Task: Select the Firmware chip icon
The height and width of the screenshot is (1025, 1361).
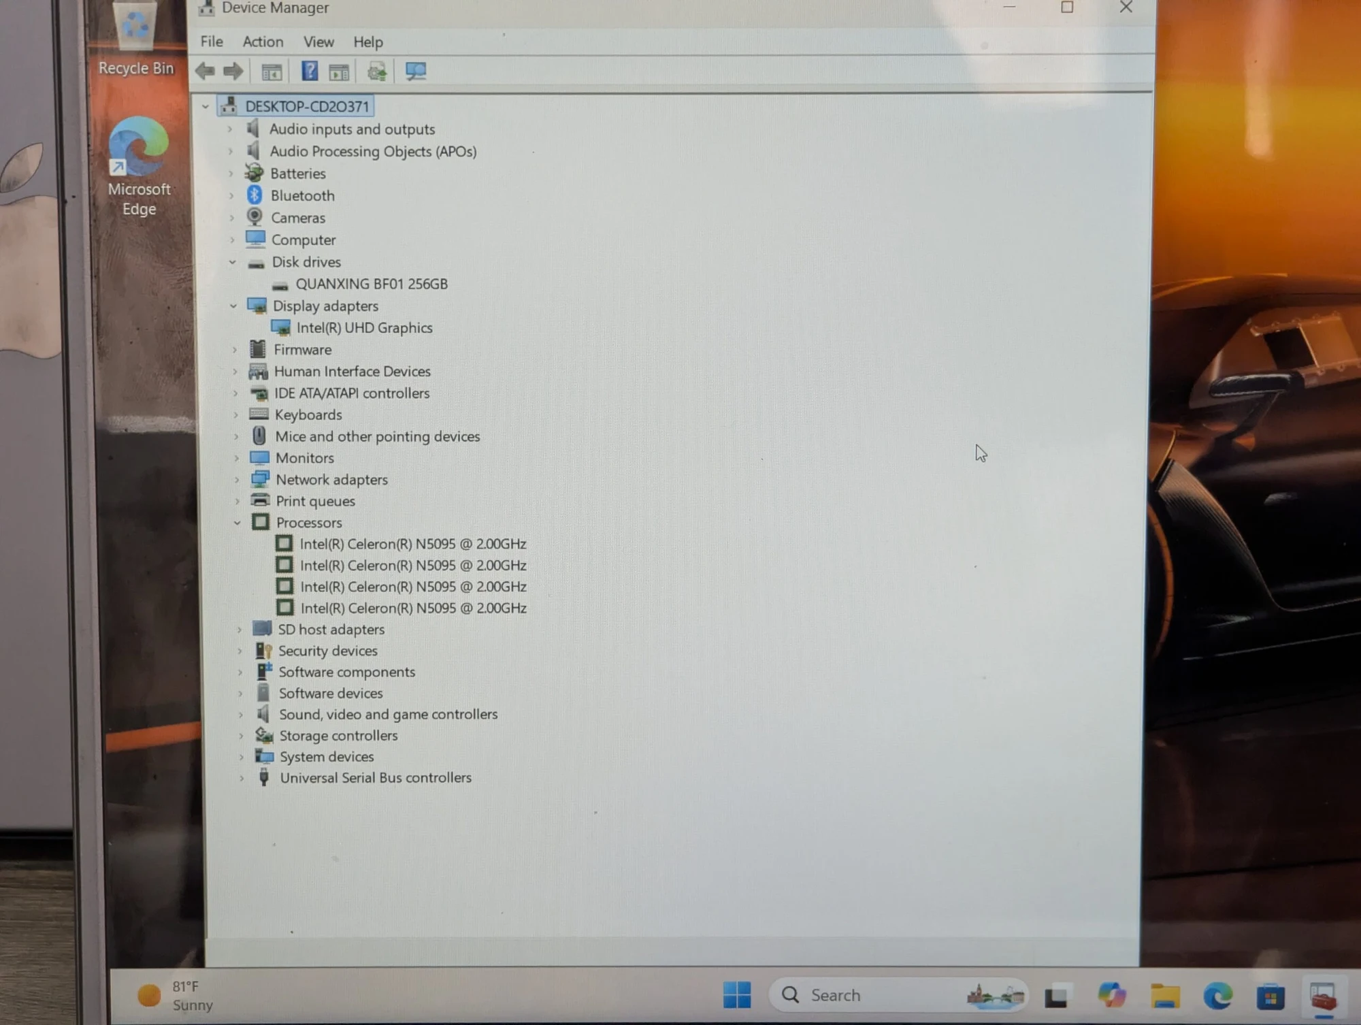Action: point(257,349)
